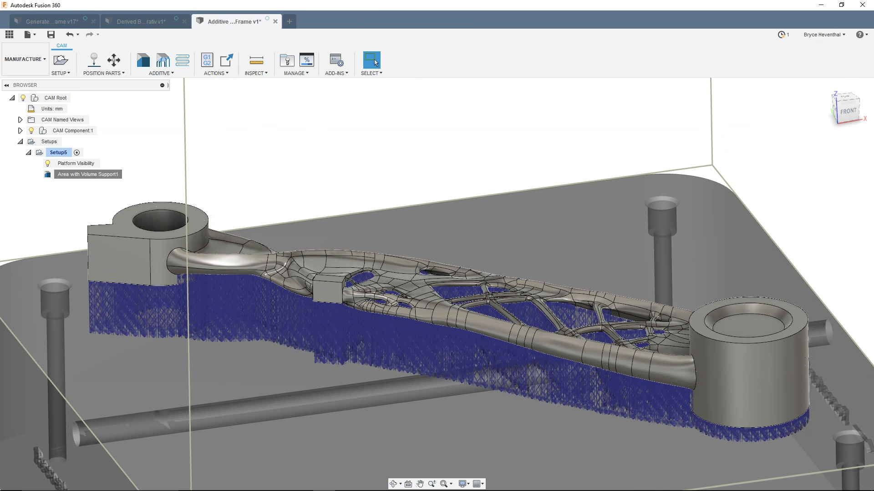874x491 pixels.
Task: Toggle CAM Root visibility lightbulb
Action: tap(23, 98)
